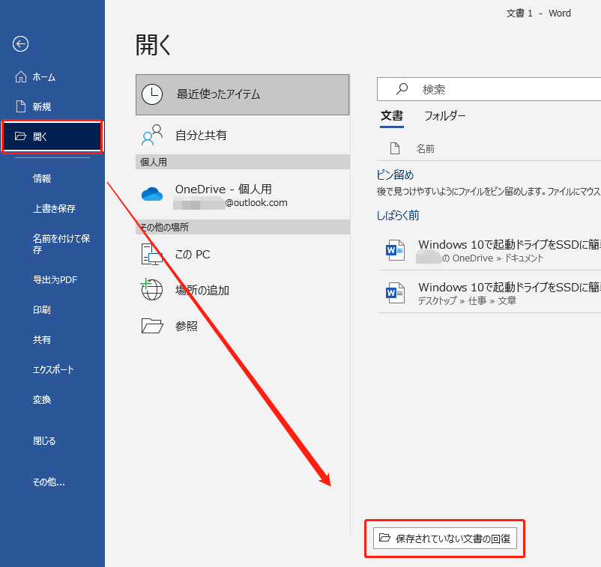Click 保存されていない文書の回復 button
Screen dimensions: 601x567
coord(445,539)
